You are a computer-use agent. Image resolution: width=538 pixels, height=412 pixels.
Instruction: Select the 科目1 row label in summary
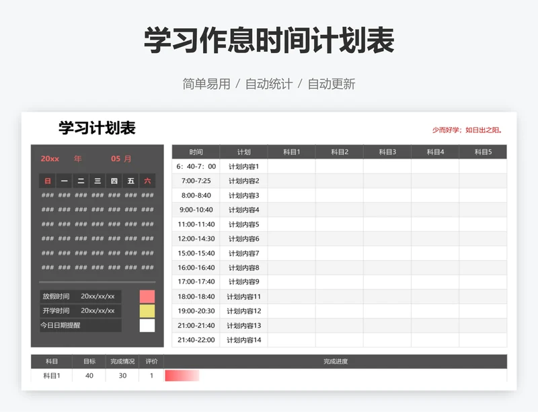pos(52,376)
